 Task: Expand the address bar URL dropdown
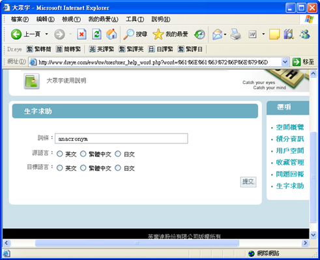click(x=285, y=63)
